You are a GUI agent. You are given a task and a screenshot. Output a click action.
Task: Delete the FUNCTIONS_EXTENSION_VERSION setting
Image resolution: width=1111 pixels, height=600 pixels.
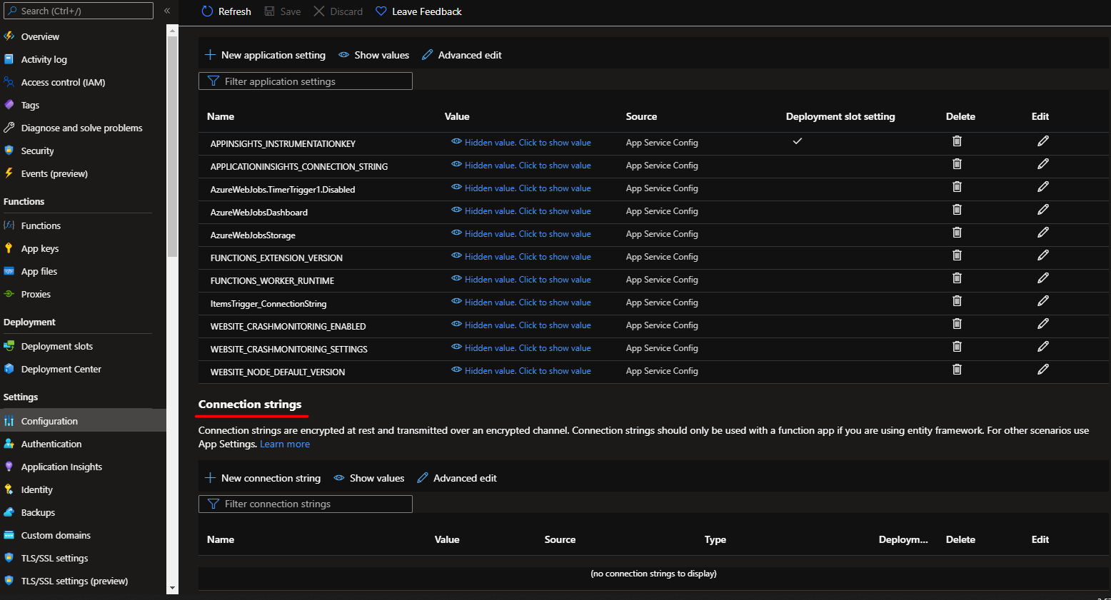(x=957, y=255)
